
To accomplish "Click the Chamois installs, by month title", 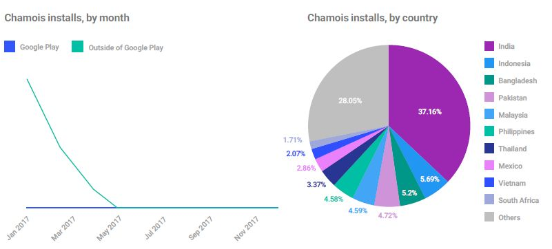I will coord(67,18).
